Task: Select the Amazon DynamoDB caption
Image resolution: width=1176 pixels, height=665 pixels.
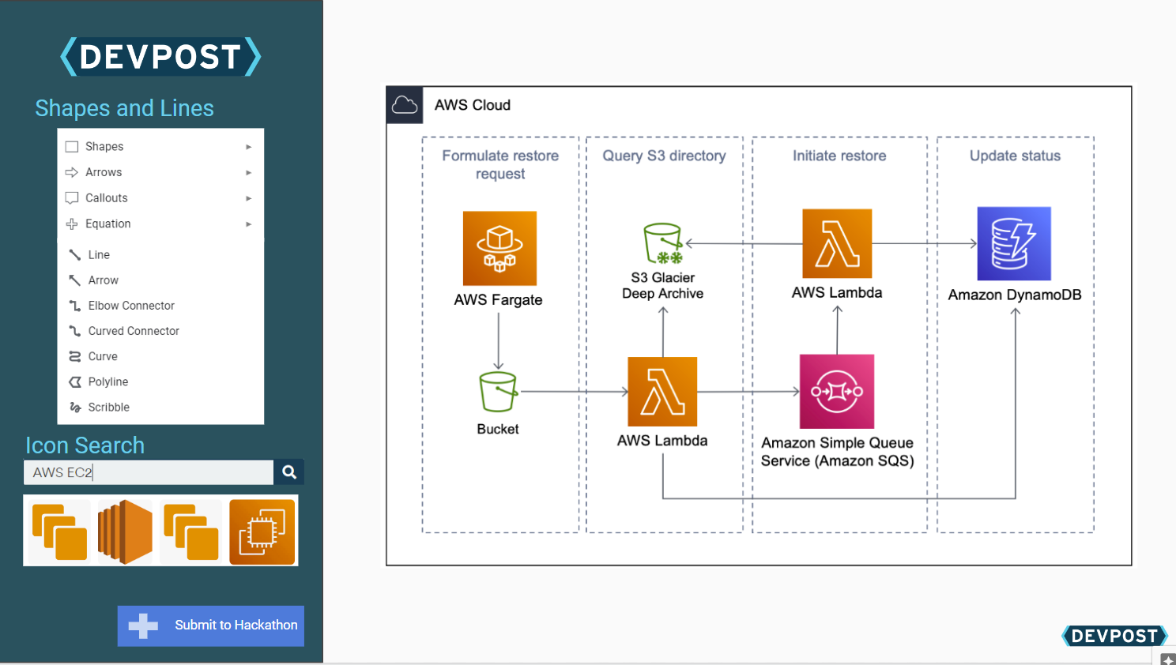Action: coord(1015,295)
